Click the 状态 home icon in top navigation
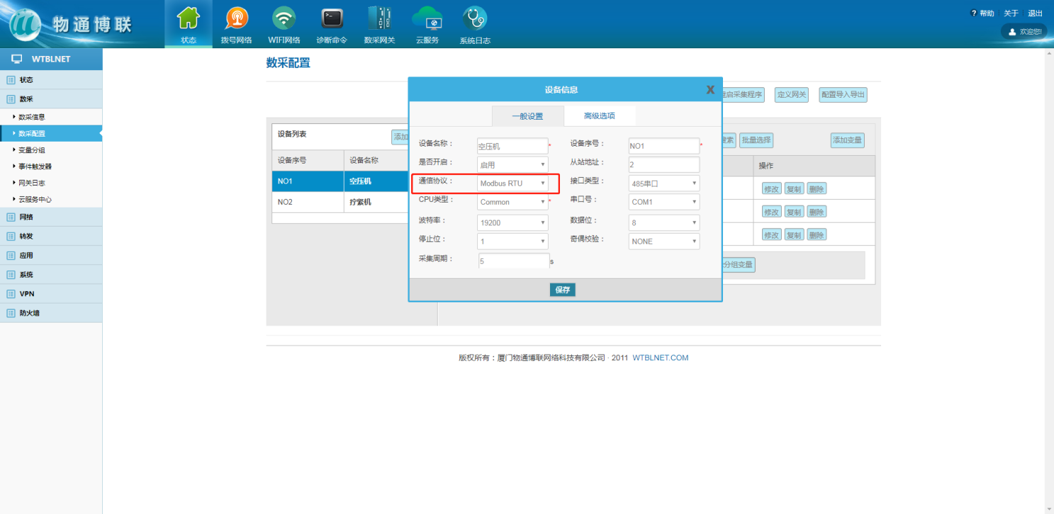This screenshot has height=514, width=1054. tap(188, 18)
